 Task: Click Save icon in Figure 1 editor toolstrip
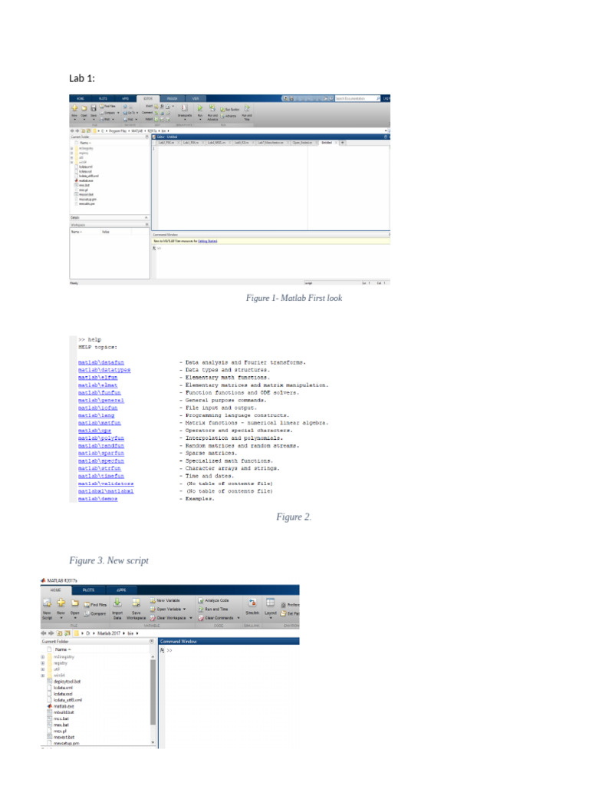click(93, 107)
